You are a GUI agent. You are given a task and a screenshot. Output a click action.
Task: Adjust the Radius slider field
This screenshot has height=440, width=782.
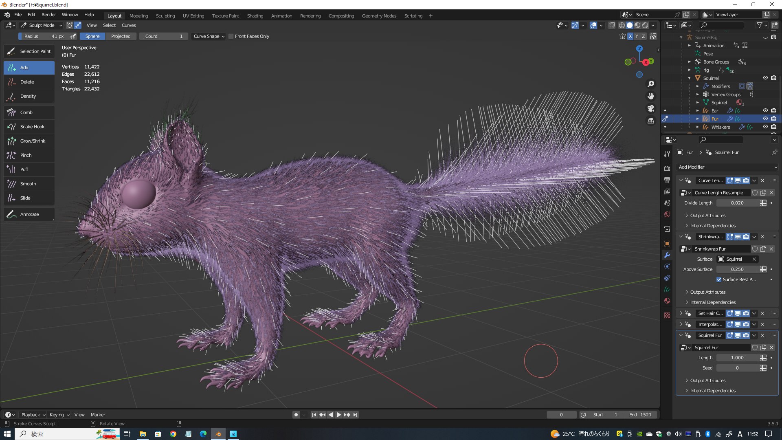point(44,36)
